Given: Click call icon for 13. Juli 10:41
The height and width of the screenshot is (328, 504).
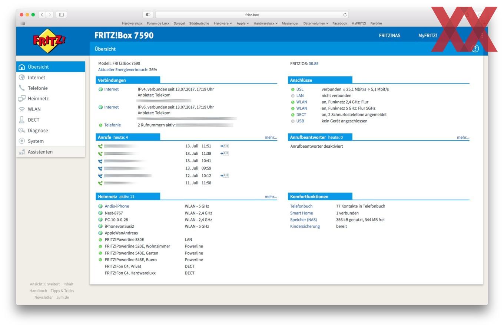Looking at the screenshot, I should point(100,161).
